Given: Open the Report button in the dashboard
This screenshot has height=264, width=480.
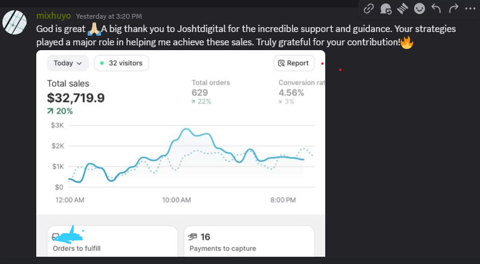Looking at the screenshot, I should point(294,63).
